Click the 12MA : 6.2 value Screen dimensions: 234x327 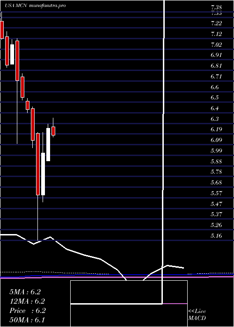pyautogui.click(x=27, y=301)
